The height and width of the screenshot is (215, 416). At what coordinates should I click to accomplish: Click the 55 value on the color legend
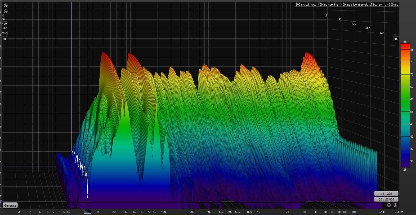[412, 112]
